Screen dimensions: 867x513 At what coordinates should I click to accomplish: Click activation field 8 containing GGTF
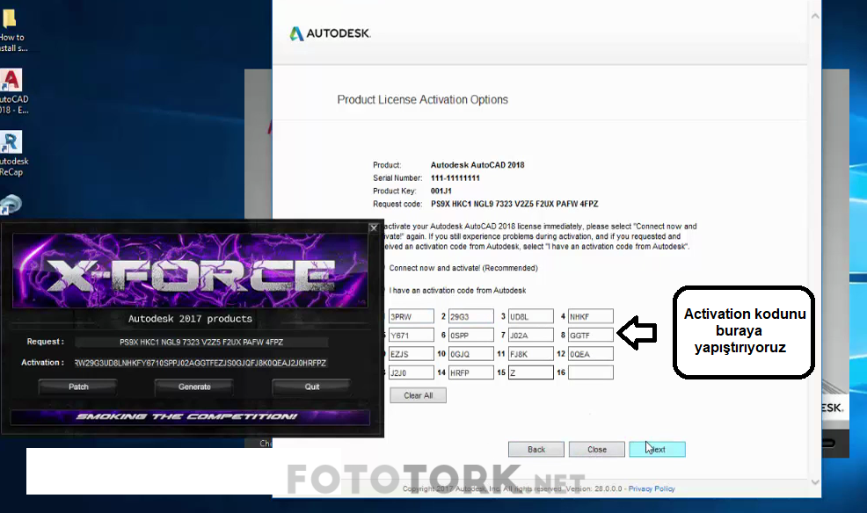(x=591, y=336)
